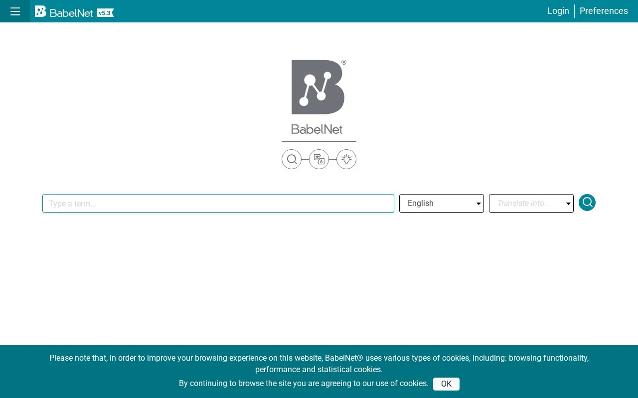
Task: Click the BabelNet logo in header
Action: coord(64,11)
